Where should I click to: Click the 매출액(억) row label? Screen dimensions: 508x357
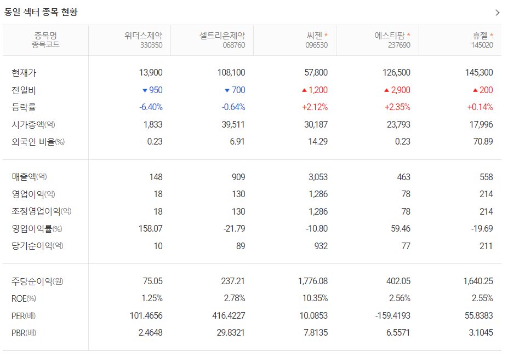(30, 177)
